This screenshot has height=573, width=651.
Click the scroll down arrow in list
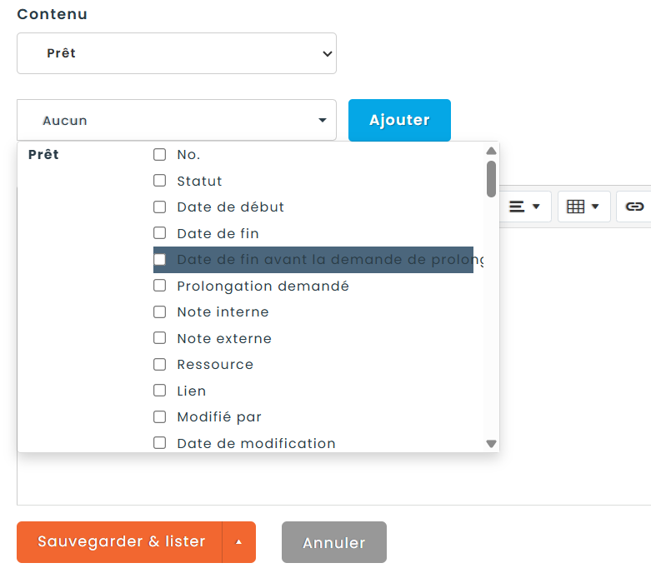tap(491, 444)
